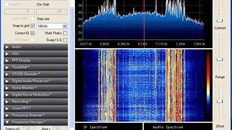Uncheck Correct IQ
This screenshot has width=232, height=130.
(32, 33)
